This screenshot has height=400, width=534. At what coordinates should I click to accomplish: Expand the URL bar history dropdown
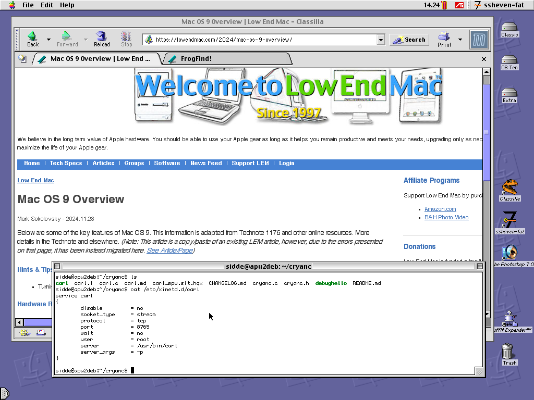pos(381,40)
